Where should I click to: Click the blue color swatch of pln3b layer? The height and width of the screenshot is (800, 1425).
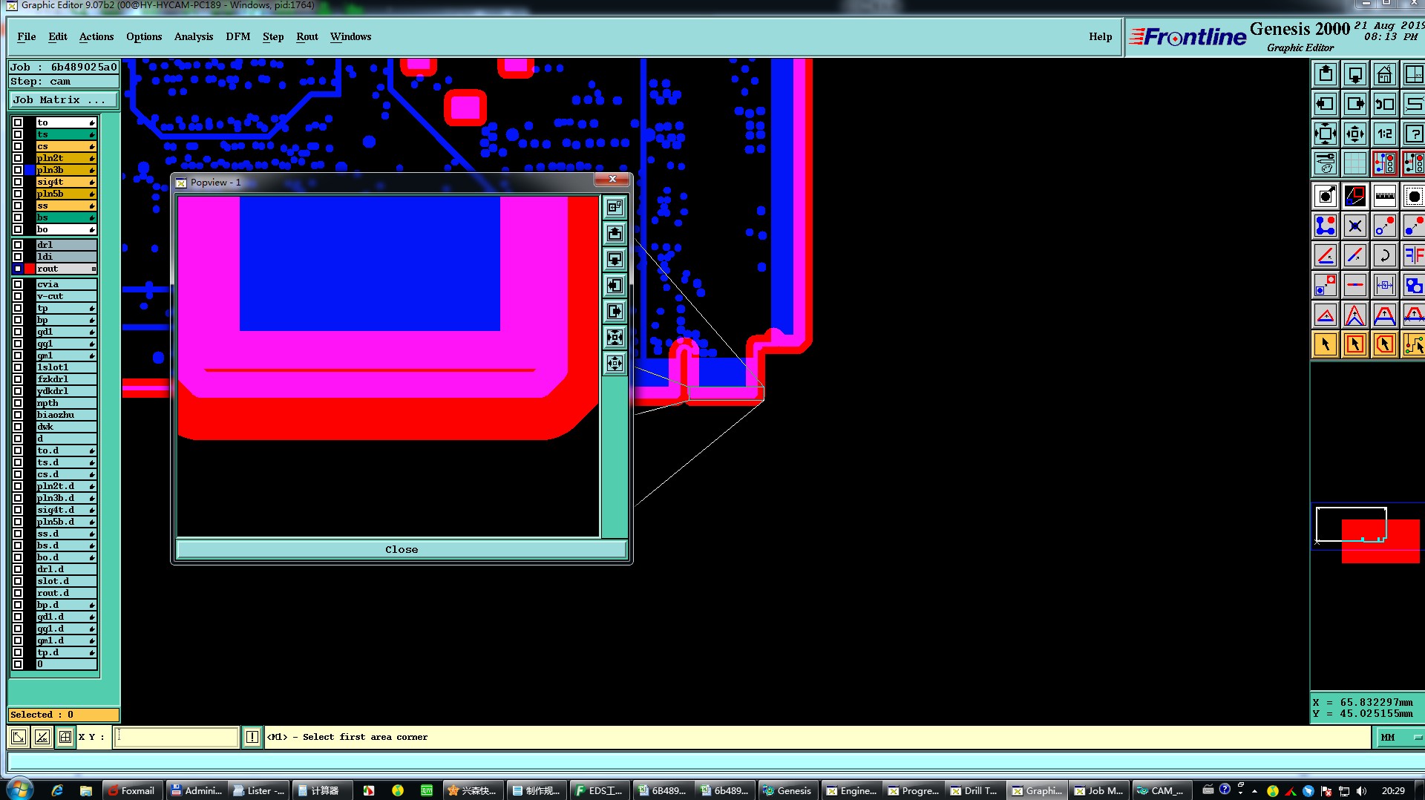pos(30,170)
